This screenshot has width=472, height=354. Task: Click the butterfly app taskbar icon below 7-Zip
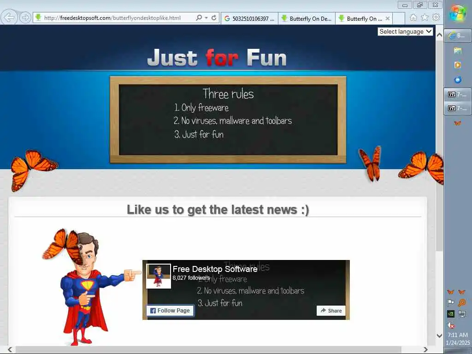click(458, 123)
